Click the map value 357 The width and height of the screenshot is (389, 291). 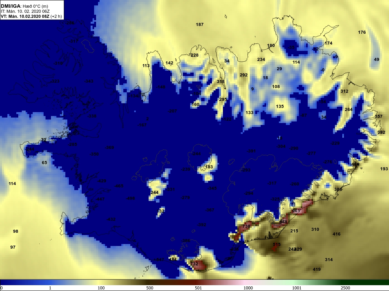[378, 116]
